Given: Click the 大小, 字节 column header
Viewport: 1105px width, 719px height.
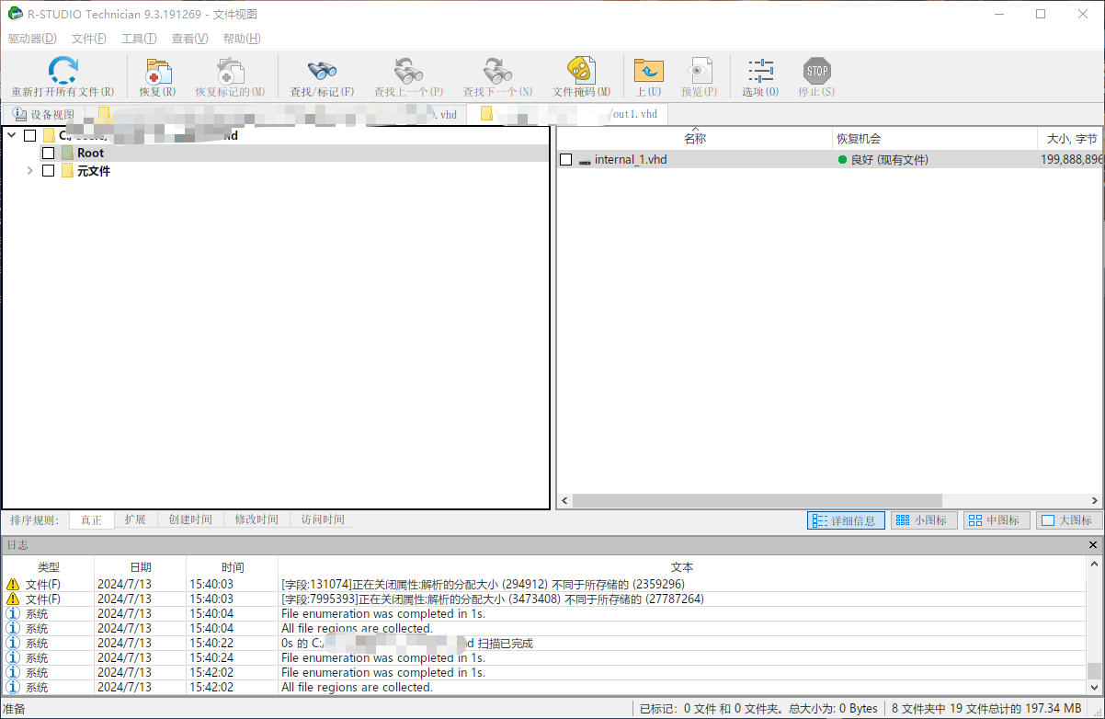Looking at the screenshot, I should click(x=1071, y=139).
